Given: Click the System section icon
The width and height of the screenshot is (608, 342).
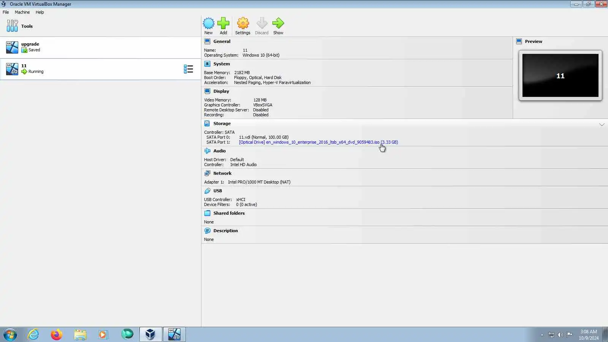Looking at the screenshot, I should [207, 64].
